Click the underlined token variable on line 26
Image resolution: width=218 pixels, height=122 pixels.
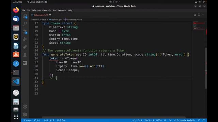click(x=54, y=58)
